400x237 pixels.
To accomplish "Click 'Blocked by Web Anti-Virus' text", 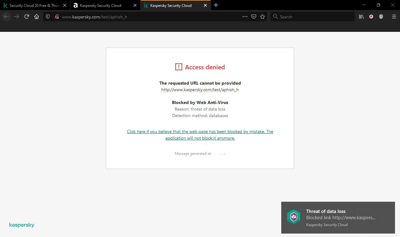I will tap(200, 102).
